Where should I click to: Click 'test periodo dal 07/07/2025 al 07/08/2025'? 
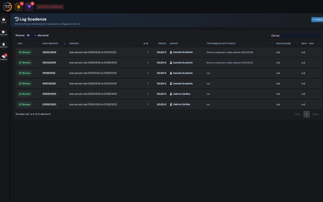(x=93, y=73)
